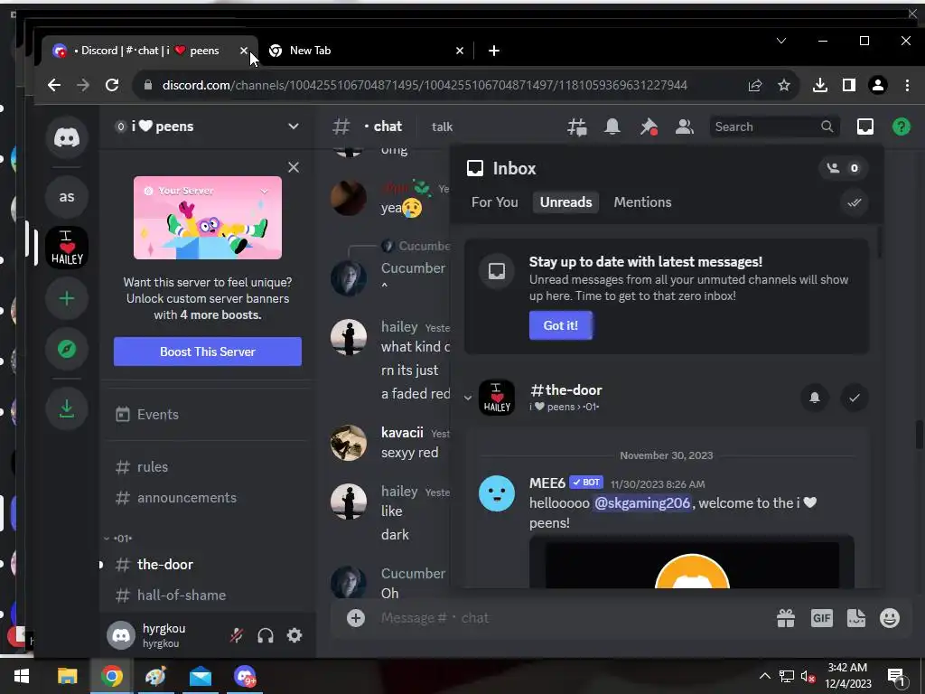Screen dimensions: 925x694
Task: Open the rules channel
Action: (x=207, y=467)
